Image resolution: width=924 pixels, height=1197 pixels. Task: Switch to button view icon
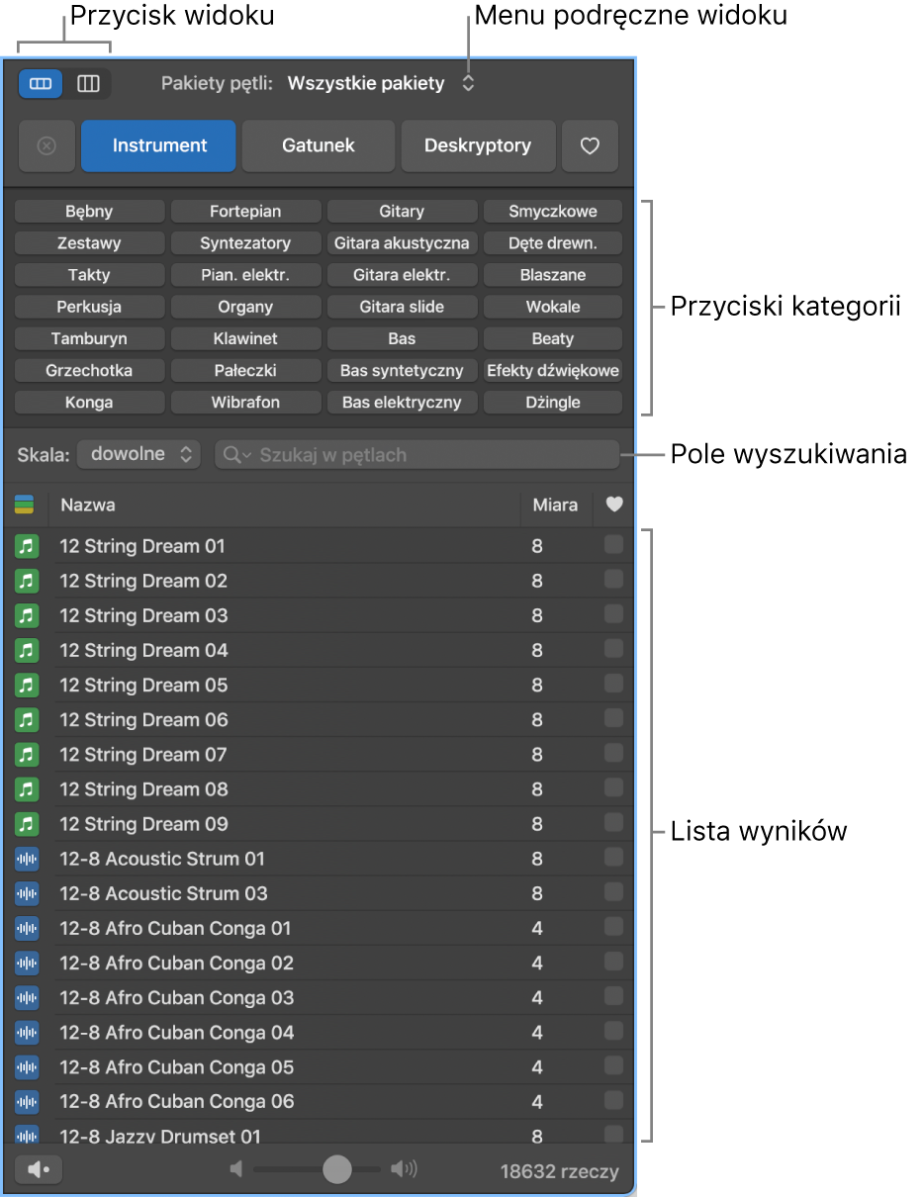41,84
